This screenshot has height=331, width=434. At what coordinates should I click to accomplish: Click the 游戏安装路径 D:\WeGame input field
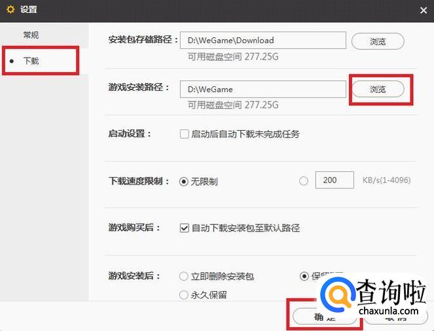click(x=263, y=89)
